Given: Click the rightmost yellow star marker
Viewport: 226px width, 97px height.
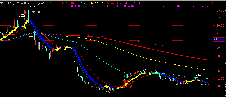Looking at the screenshot, I should click(x=199, y=80).
